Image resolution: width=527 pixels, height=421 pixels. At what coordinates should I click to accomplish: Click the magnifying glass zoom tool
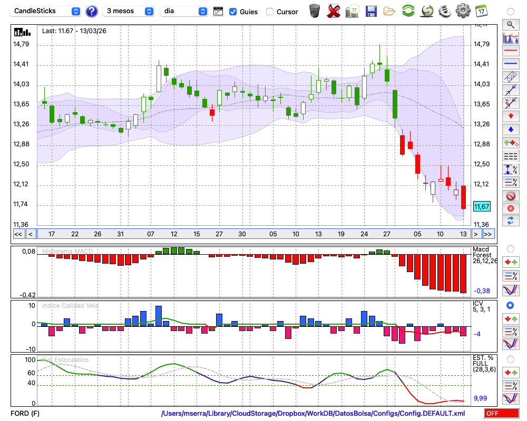point(510,24)
